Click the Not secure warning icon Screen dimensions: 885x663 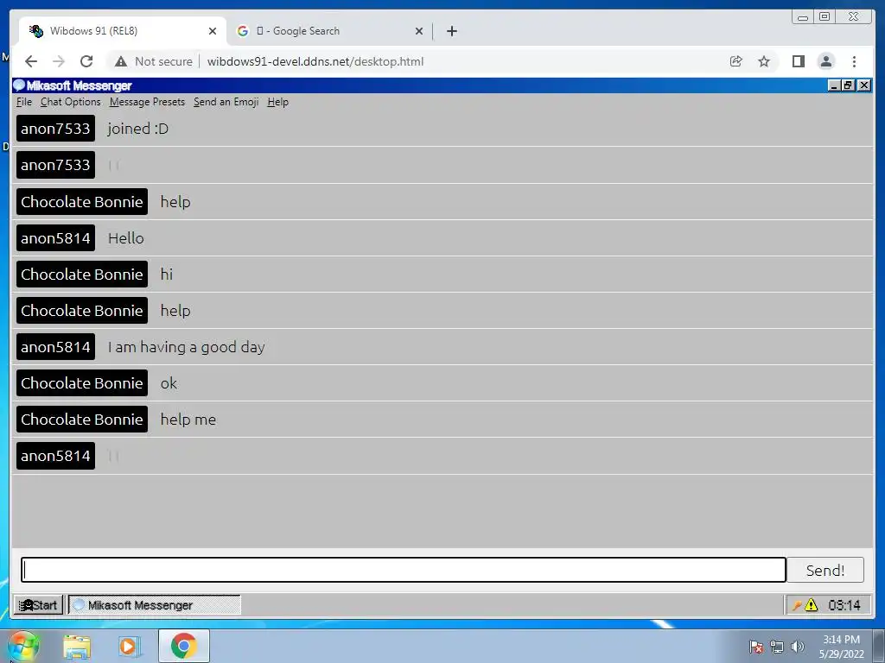(121, 61)
